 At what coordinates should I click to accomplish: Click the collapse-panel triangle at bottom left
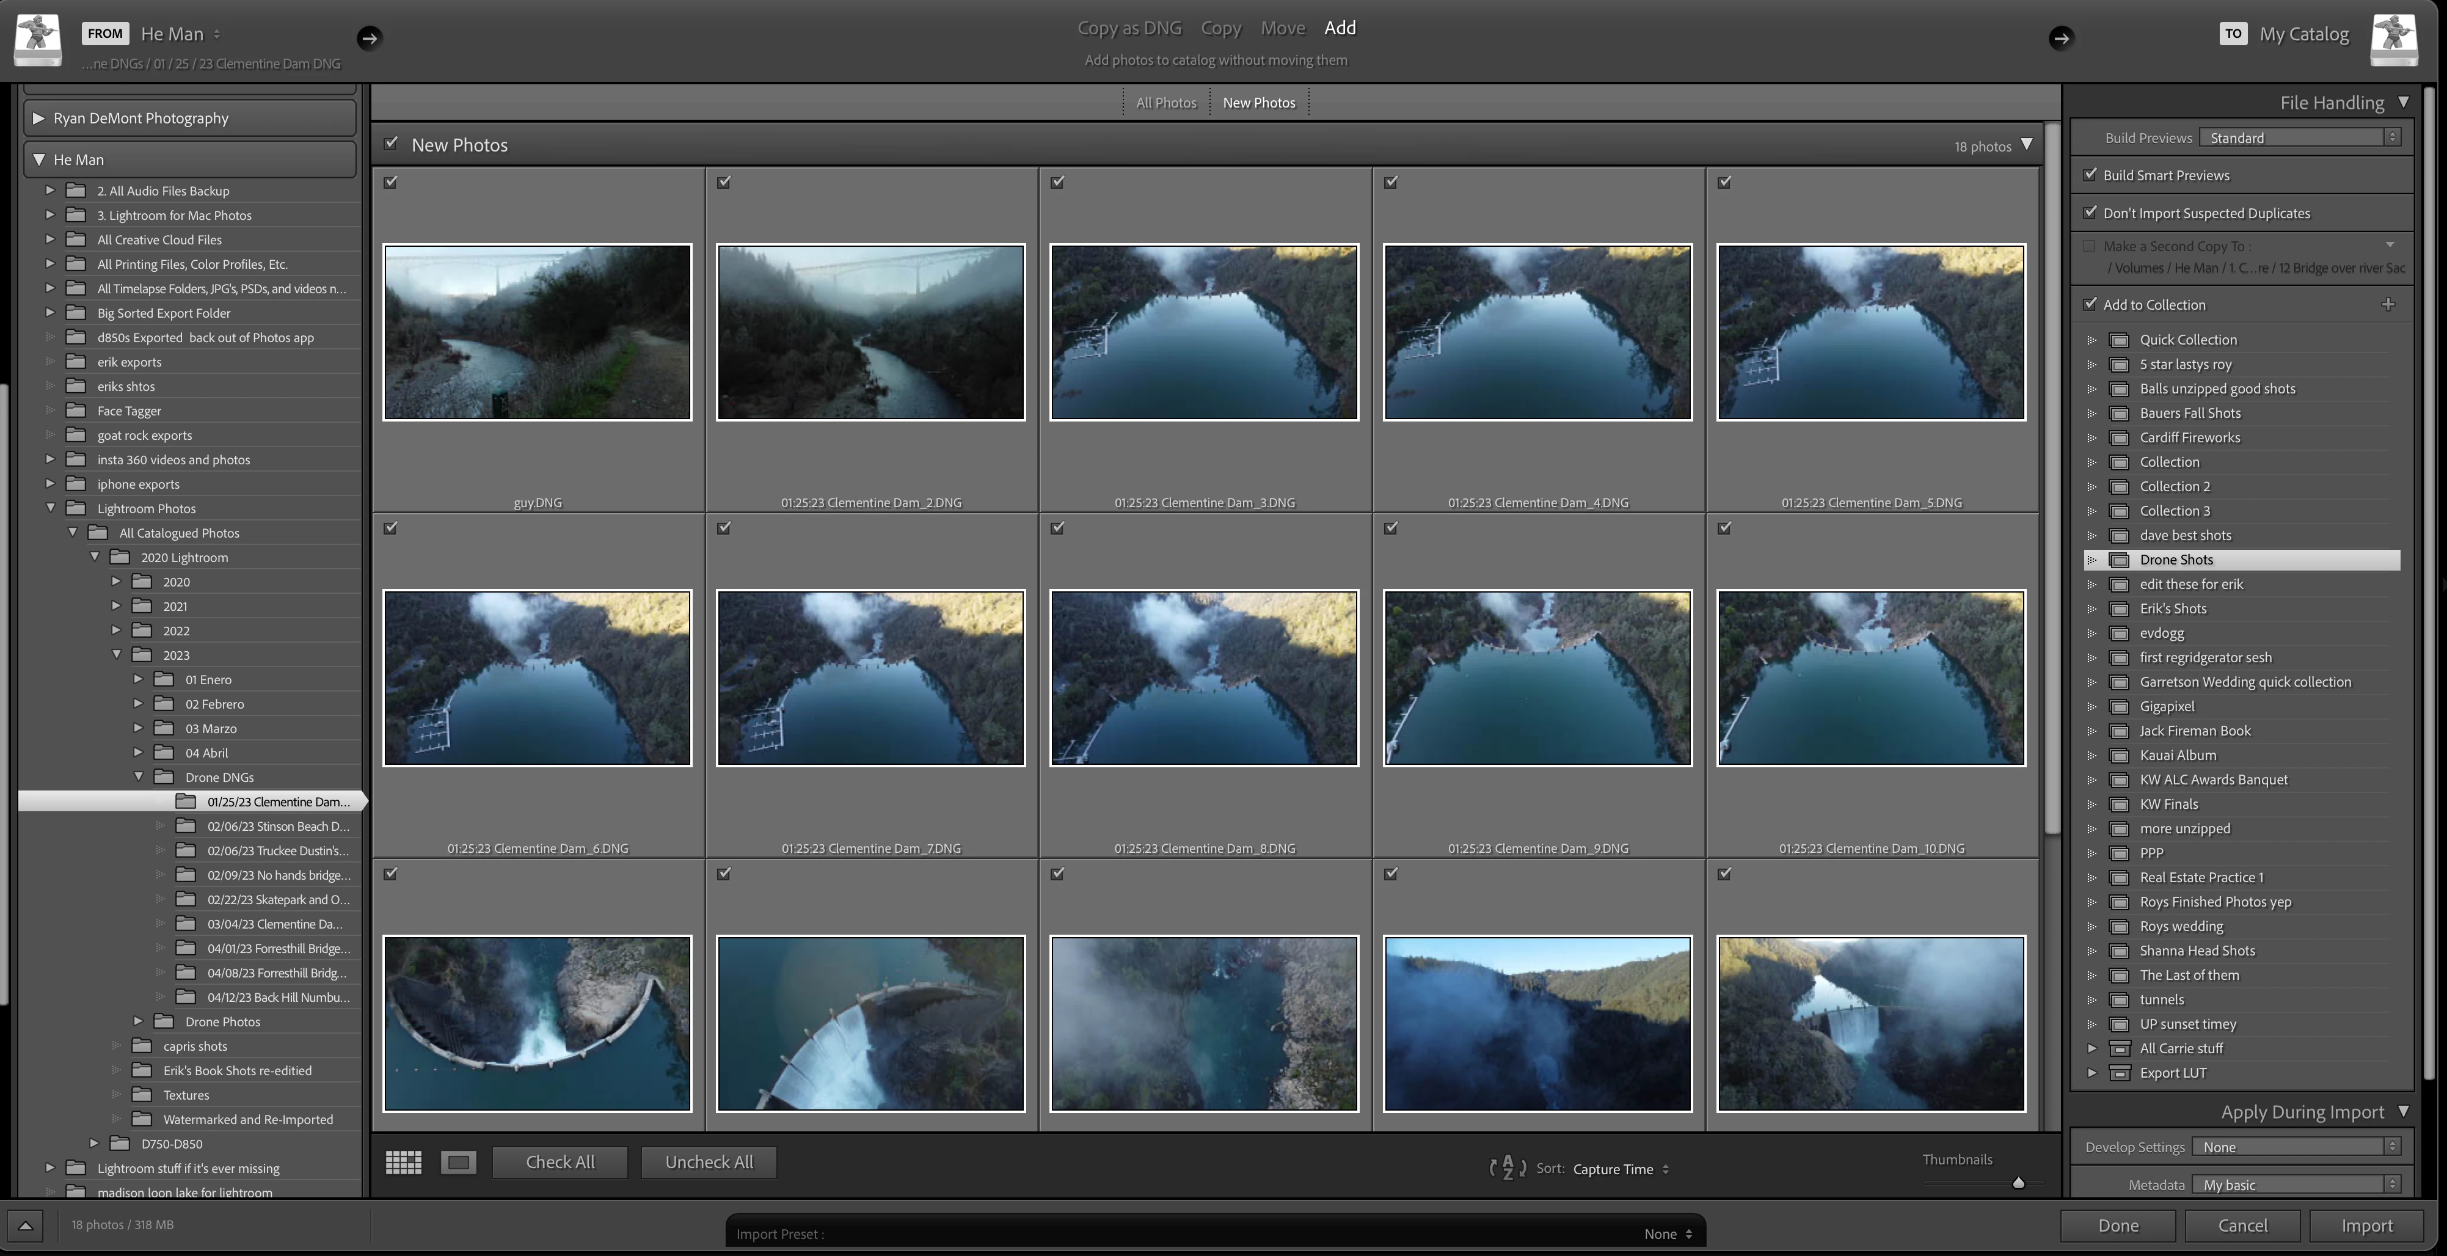pyautogui.click(x=26, y=1225)
